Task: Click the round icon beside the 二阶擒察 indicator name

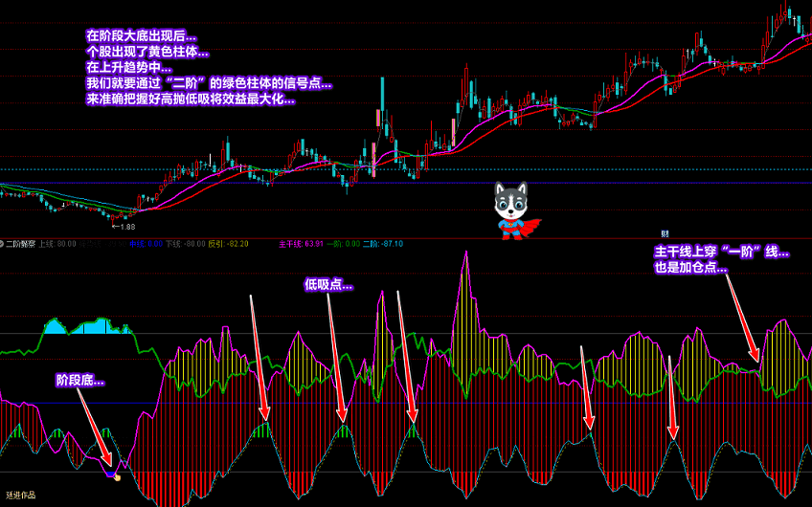Action: coord(2,244)
